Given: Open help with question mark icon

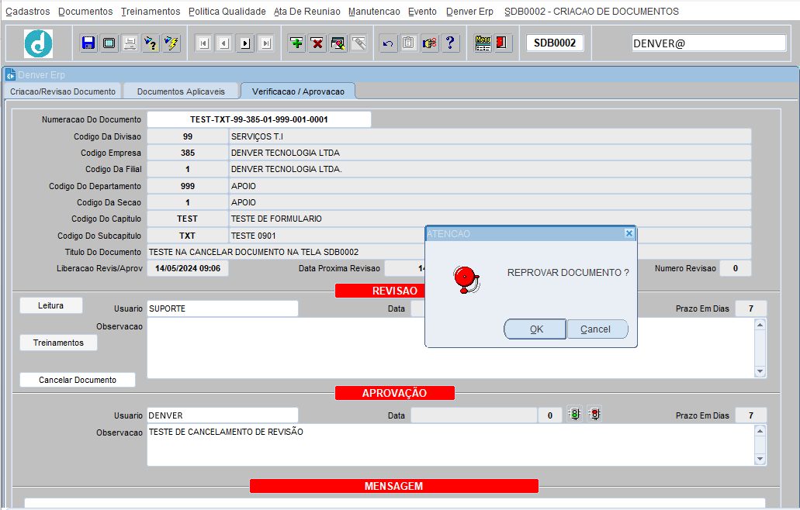Looking at the screenshot, I should 451,43.
